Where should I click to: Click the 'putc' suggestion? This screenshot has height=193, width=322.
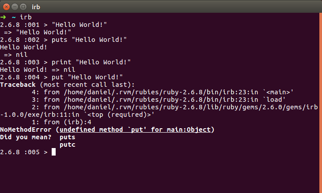(67, 145)
